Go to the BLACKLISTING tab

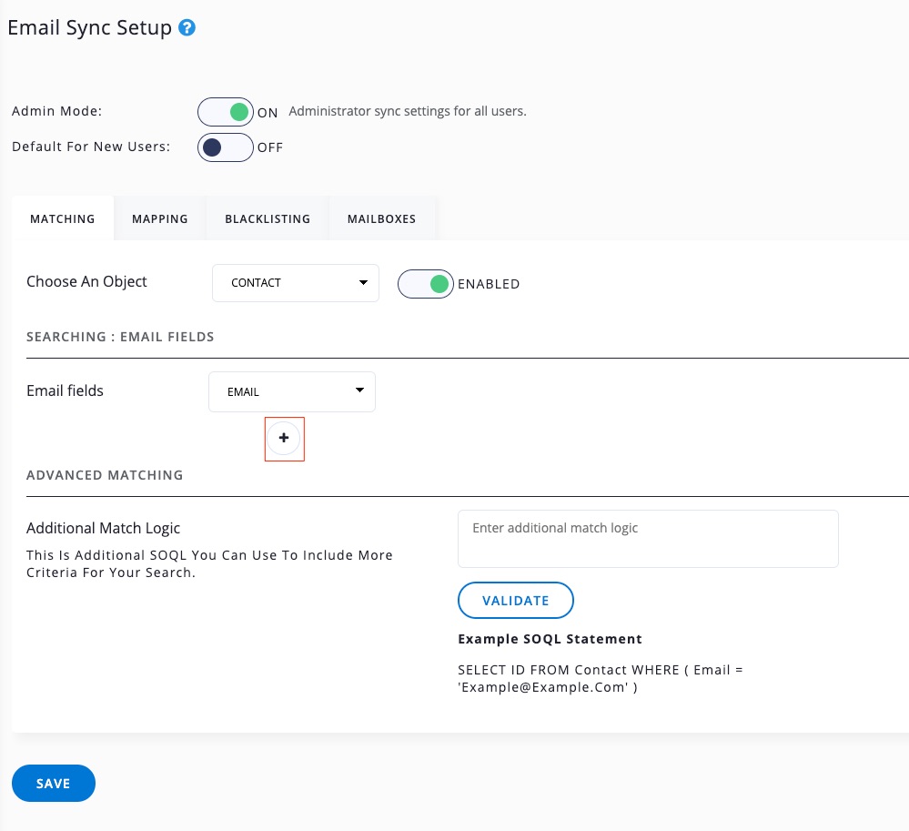[x=268, y=219]
